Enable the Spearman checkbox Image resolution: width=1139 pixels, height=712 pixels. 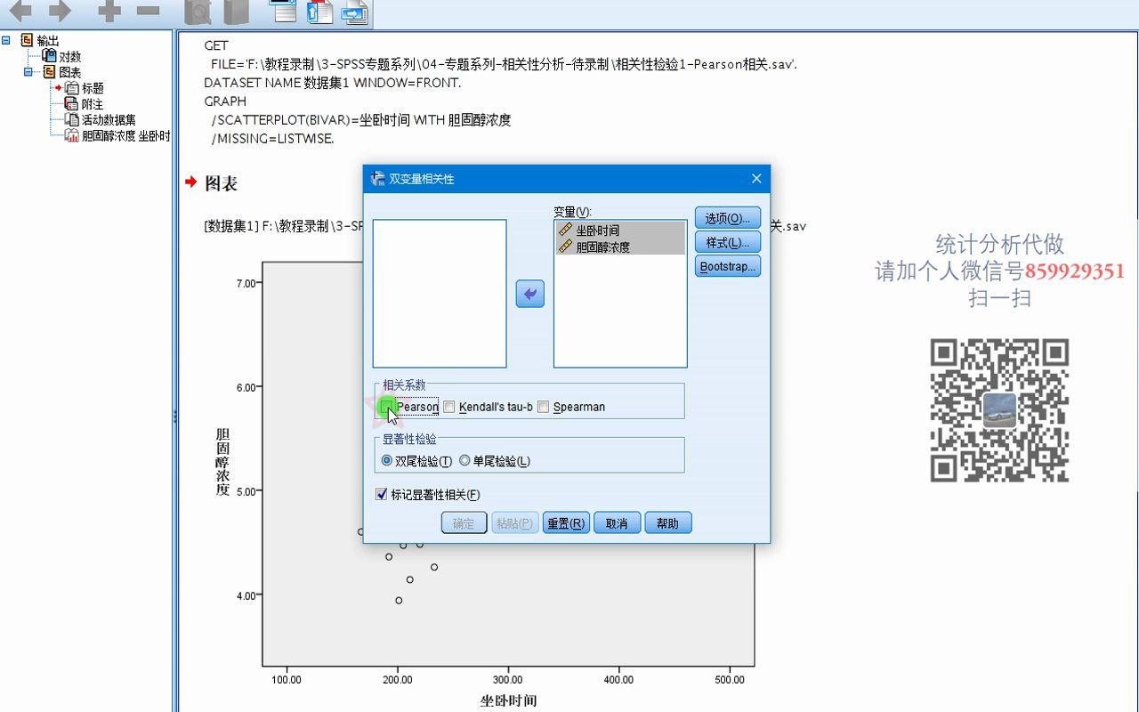pyautogui.click(x=543, y=407)
